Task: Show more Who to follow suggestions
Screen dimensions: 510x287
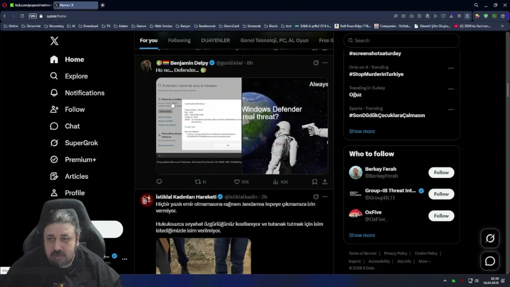Action: tap(362, 235)
